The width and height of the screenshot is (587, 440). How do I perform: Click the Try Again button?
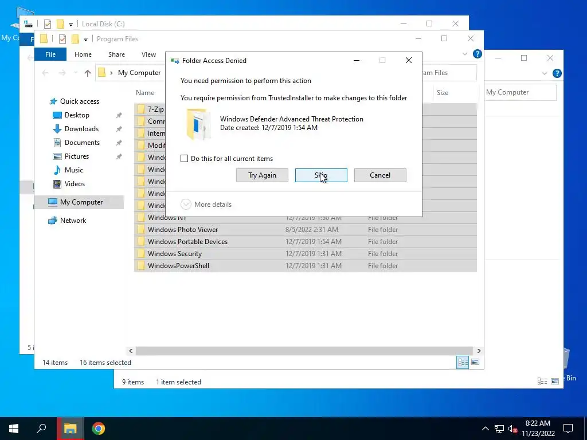(x=262, y=175)
